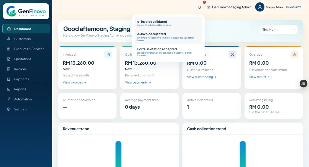Open Automation page
The image size is (309, 167).
(x=26, y=99)
